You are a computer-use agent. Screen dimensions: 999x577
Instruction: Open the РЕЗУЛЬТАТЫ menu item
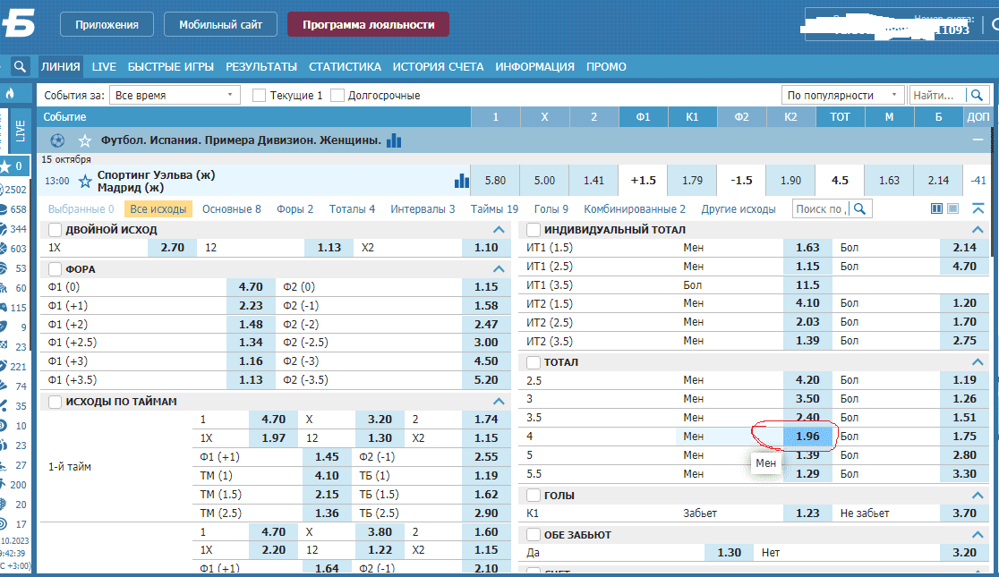point(260,66)
